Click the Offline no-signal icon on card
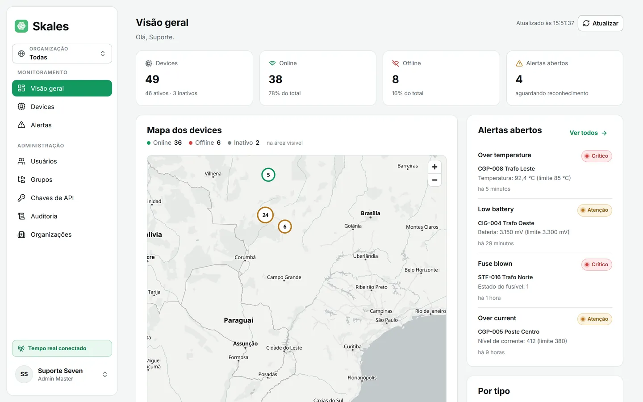This screenshot has height=402, width=643. click(396, 63)
